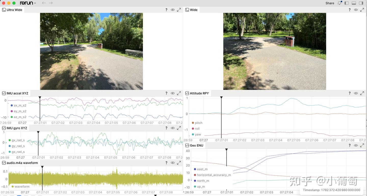This screenshot has width=367, height=196.
Task: Go forward in navigation history
Action: (x=51, y=3)
